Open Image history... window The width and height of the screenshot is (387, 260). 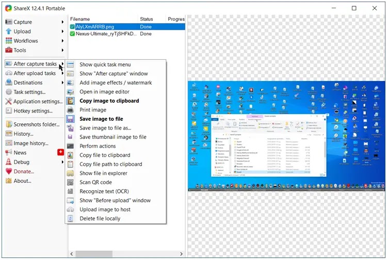click(31, 143)
